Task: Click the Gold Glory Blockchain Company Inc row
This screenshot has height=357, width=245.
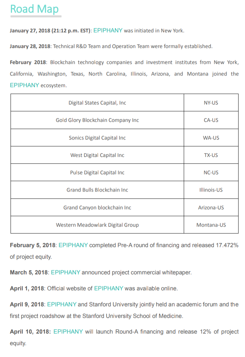Action: (x=125, y=120)
